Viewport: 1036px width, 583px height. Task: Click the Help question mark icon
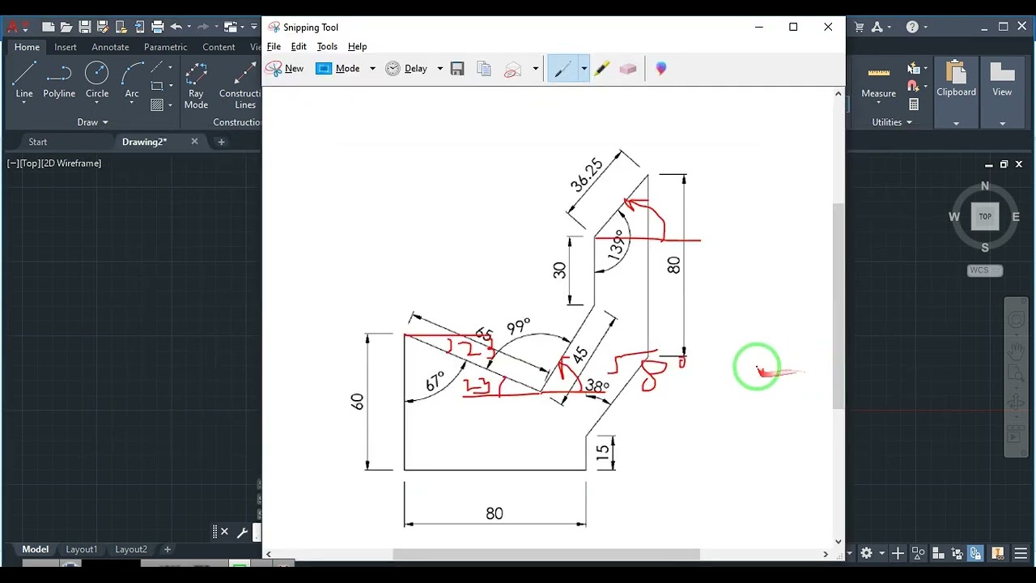point(912,27)
